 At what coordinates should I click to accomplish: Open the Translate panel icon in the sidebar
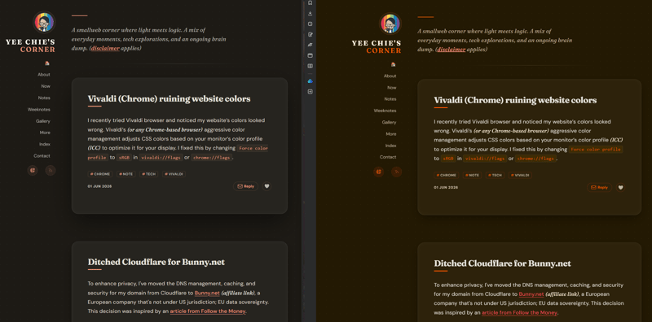pyautogui.click(x=311, y=45)
